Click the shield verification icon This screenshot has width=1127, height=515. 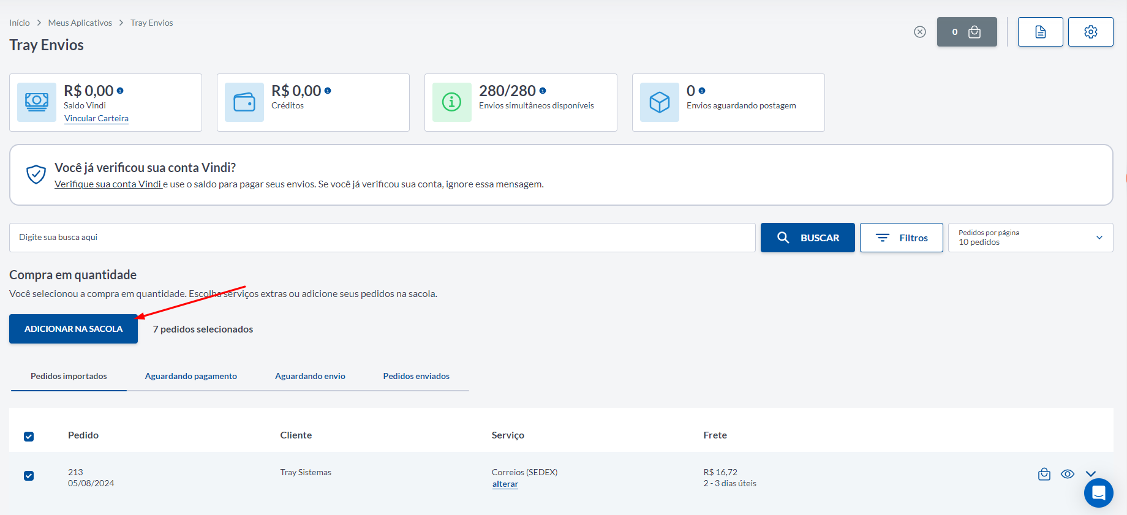[36, 175]
